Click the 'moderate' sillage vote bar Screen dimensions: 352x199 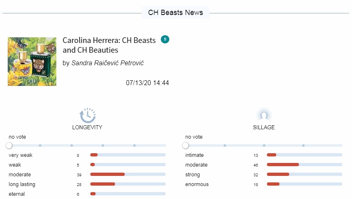[x=305, y=165]
